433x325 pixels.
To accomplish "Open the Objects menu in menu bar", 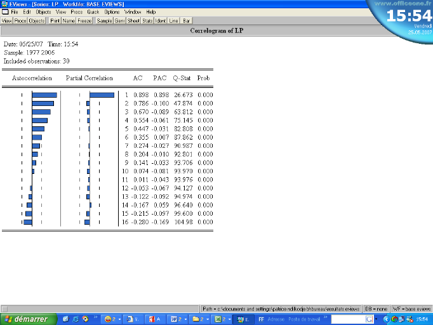I will click(43, 12).
